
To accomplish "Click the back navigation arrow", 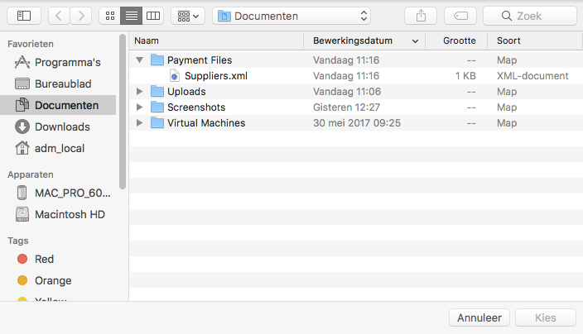I will pyautogui.click(x=60, y=16).
